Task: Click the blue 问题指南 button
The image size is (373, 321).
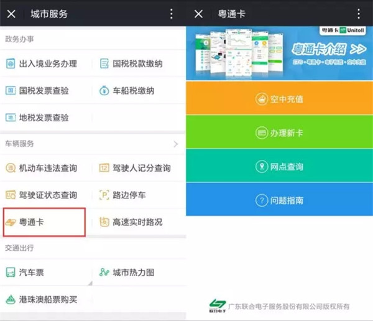Action: click(x=280, y=200)
